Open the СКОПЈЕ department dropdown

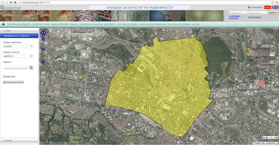[18, 46]
